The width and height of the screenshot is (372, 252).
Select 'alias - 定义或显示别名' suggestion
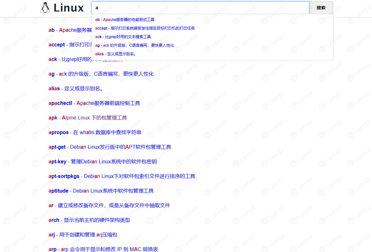(x=116, y=54)
